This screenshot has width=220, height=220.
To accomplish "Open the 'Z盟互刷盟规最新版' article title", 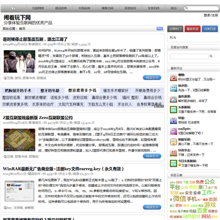I will coord(38,118).
